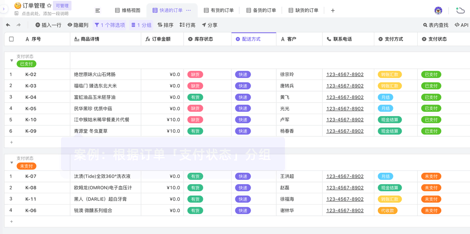
Task: Add a row to 未支付 group
Action: click(x=12, y=221)
